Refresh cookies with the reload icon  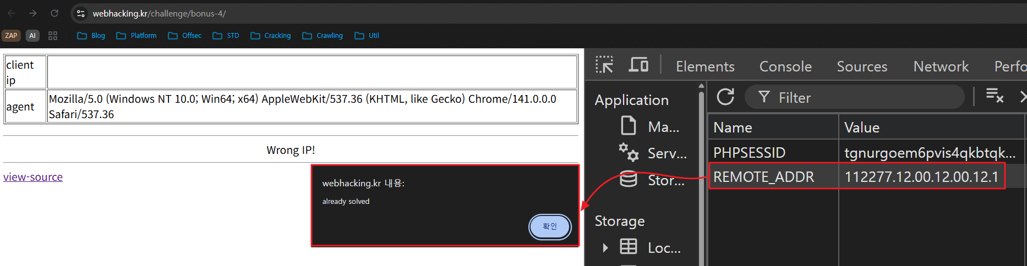(x=725, y=97)
